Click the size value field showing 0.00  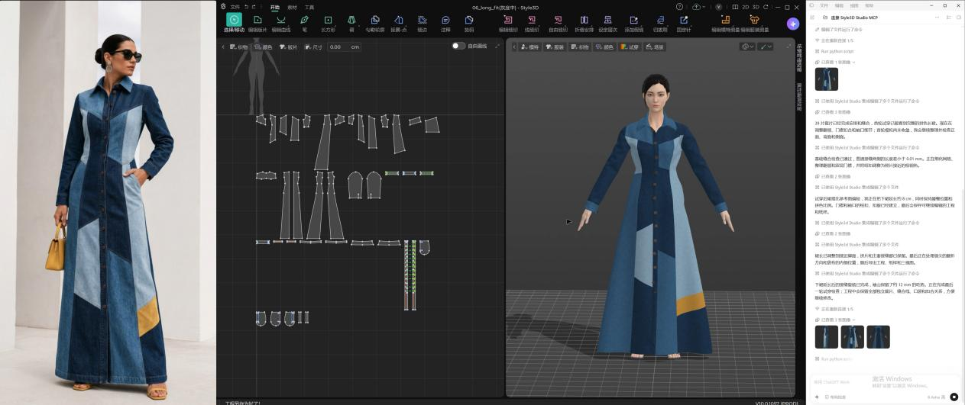(345, 47)
